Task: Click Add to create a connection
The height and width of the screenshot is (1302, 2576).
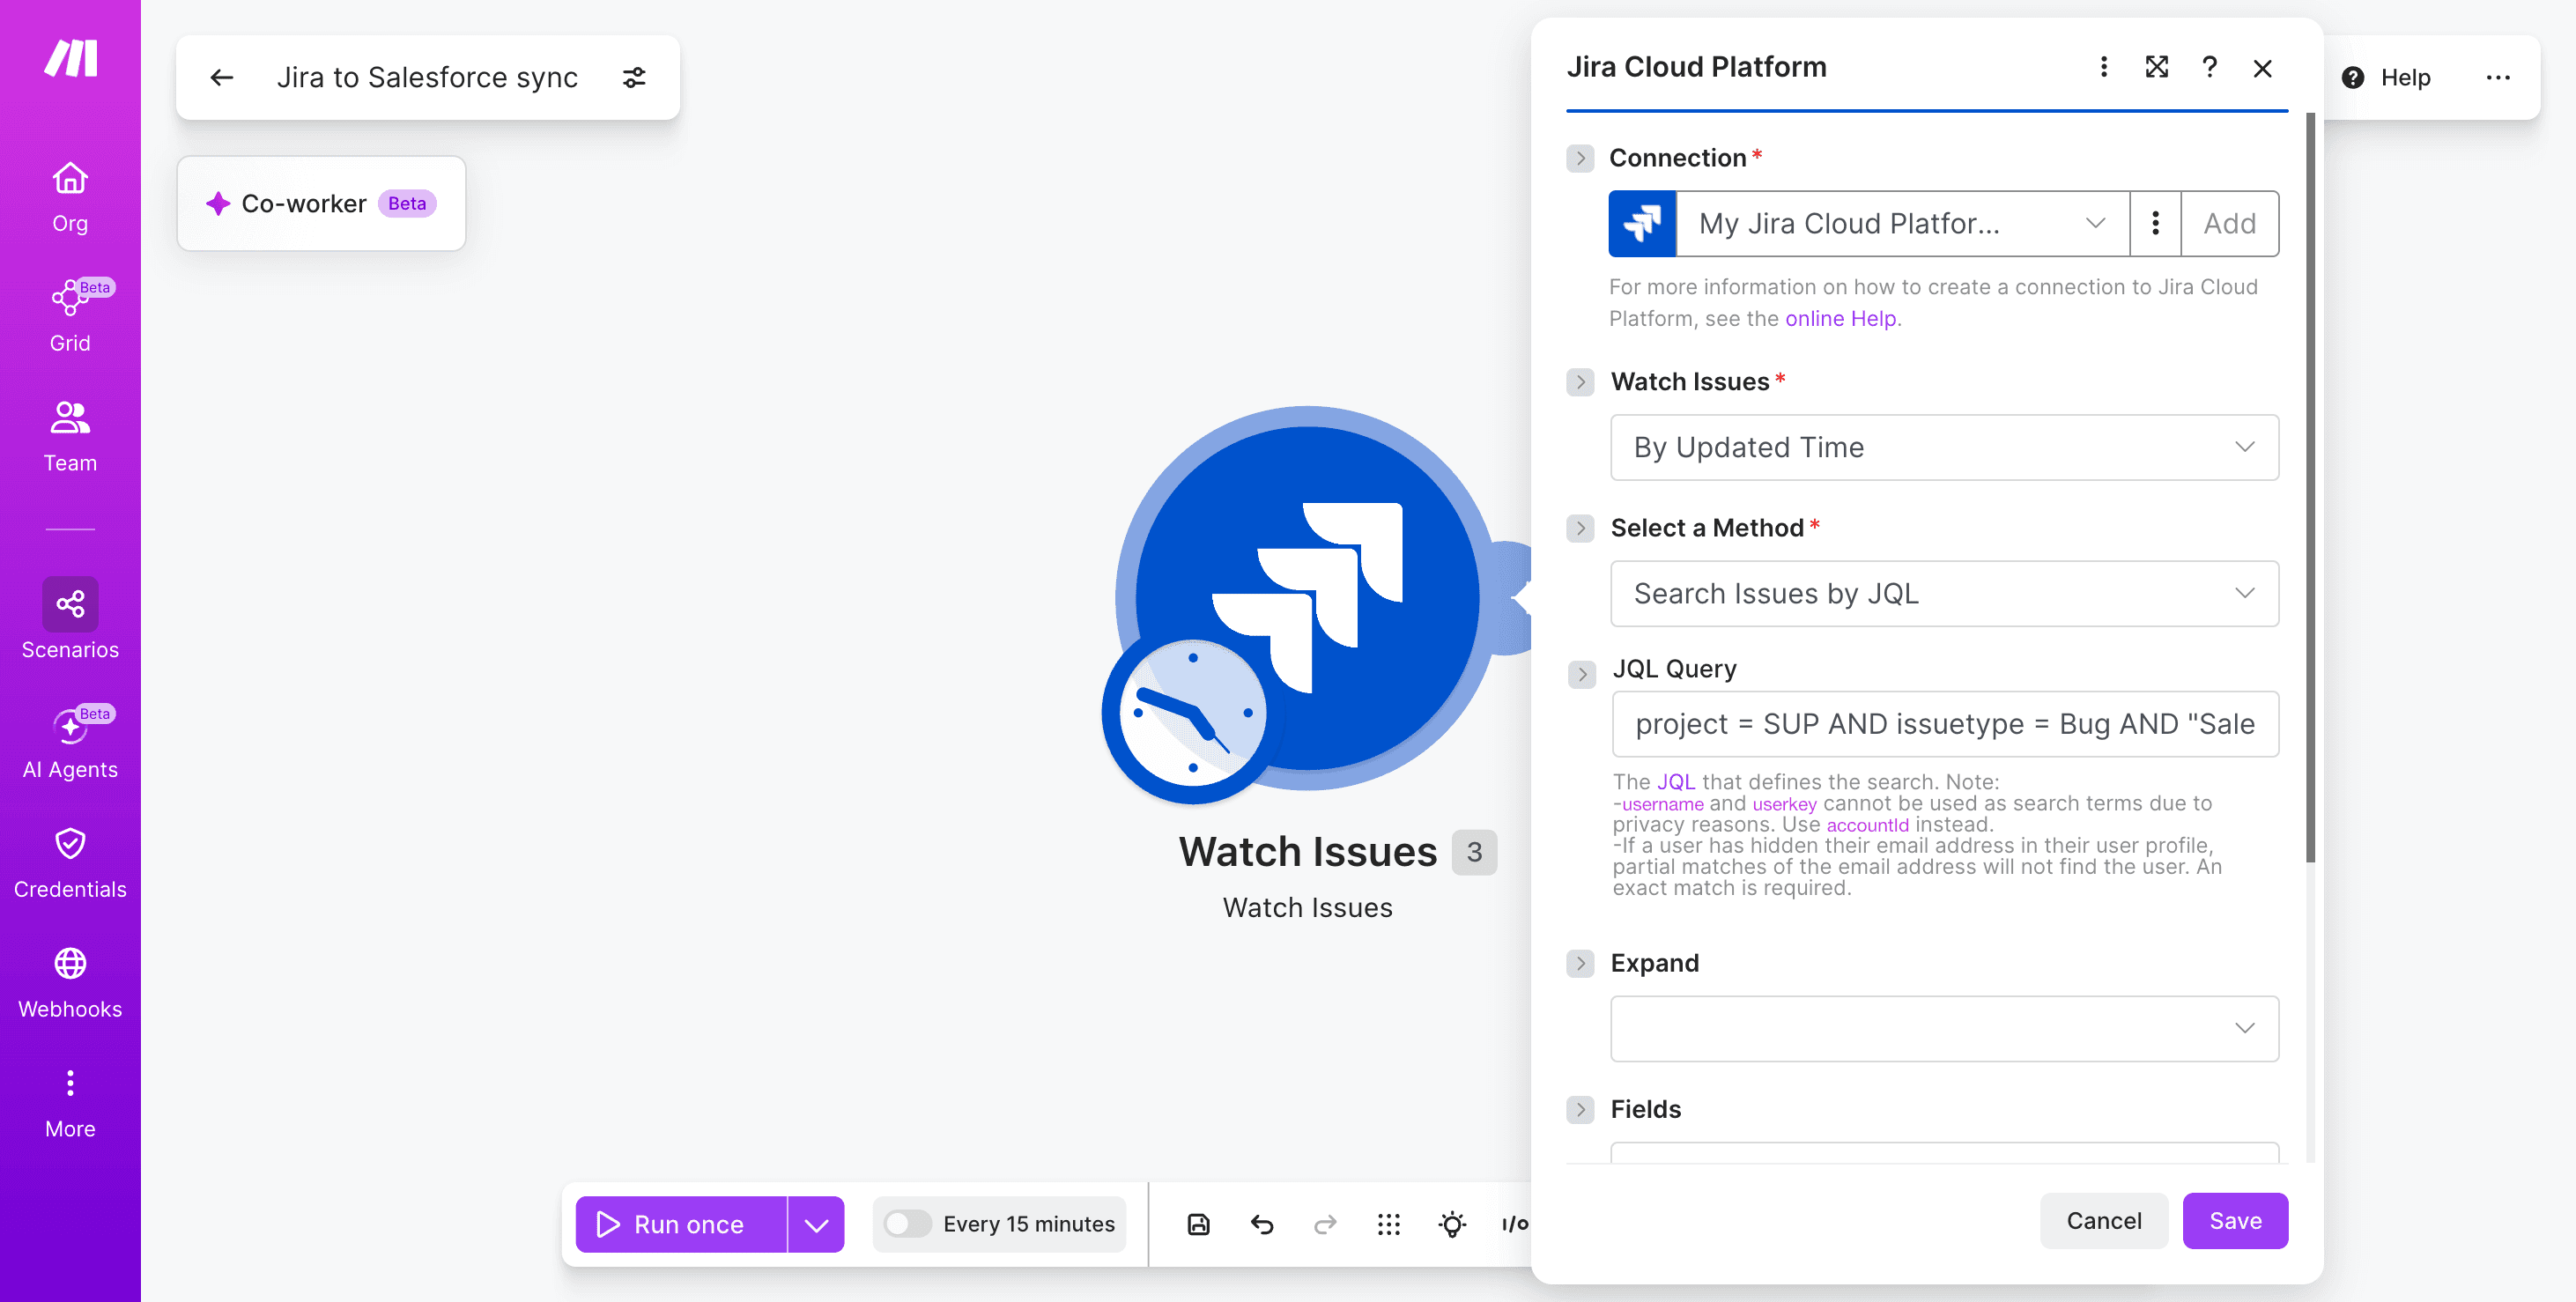Action: click(2229, 223)
